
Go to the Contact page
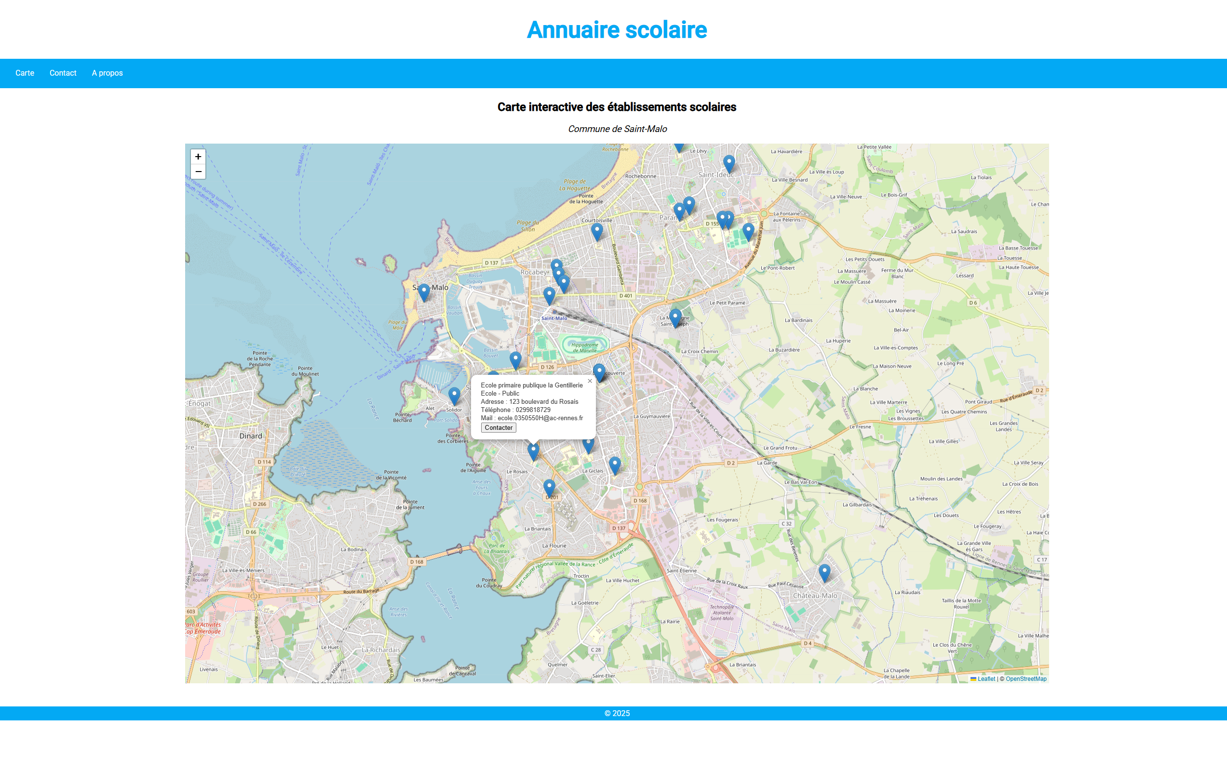[63, 73]
